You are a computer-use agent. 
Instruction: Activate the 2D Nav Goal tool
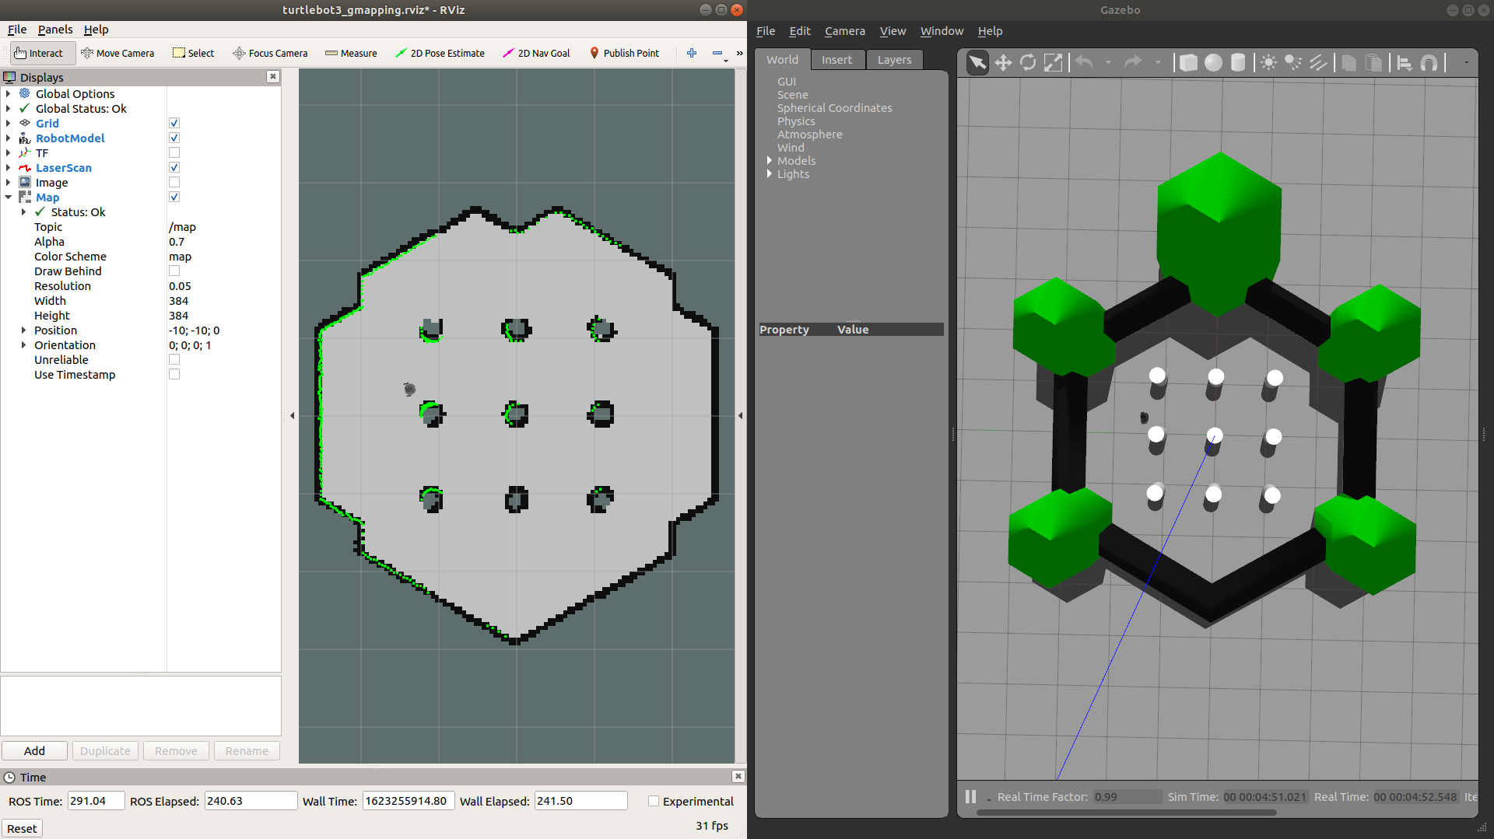point(536,53)
